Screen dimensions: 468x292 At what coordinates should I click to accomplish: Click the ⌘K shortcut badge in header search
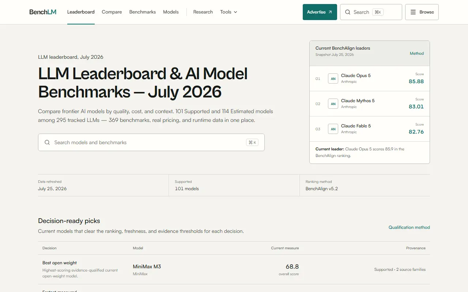[x=378, y=12]
